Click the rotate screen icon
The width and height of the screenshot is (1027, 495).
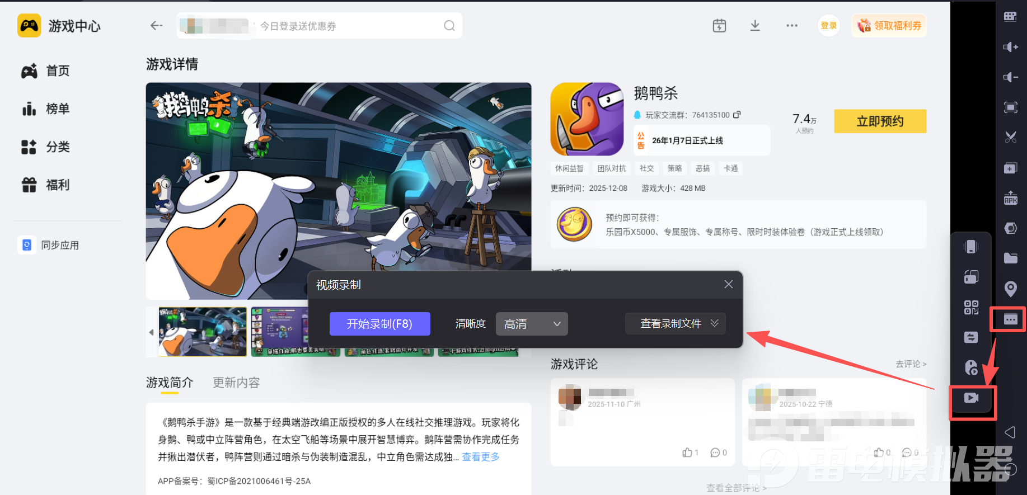click(971, 277)
